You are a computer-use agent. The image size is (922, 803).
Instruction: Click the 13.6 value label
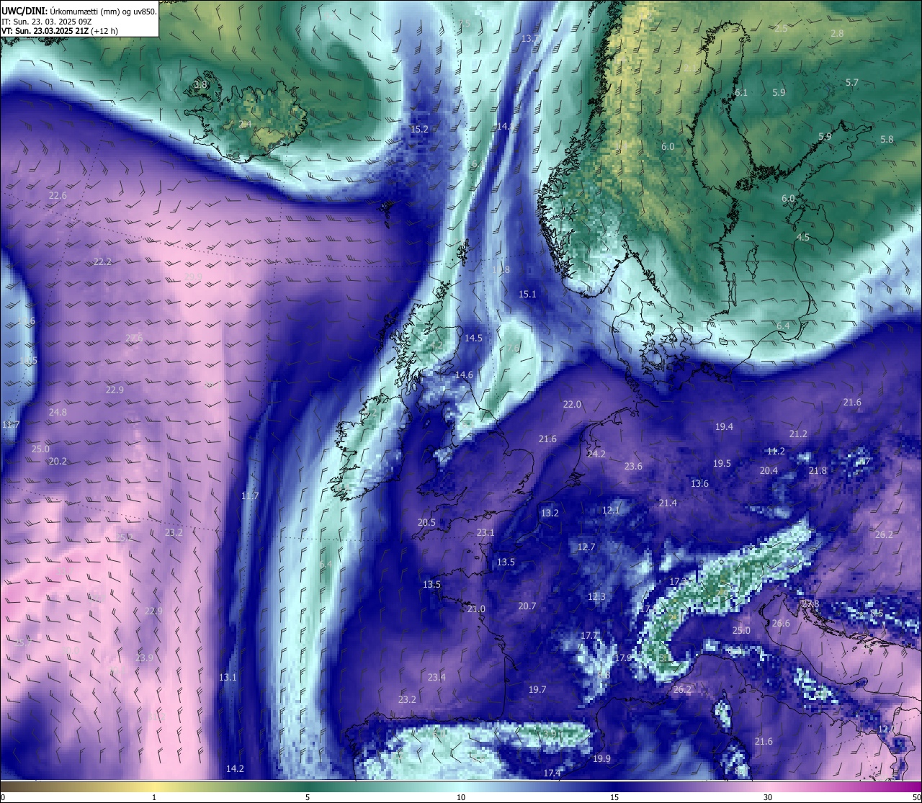[699, 483]
